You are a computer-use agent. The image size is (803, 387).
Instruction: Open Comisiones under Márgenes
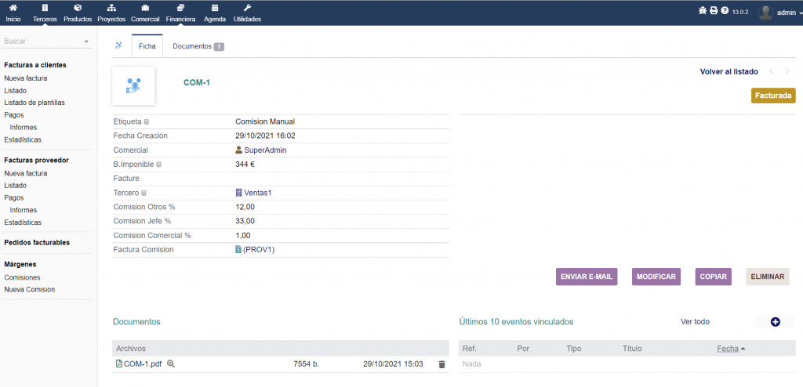pyautogui.click(x=22, y=277)
